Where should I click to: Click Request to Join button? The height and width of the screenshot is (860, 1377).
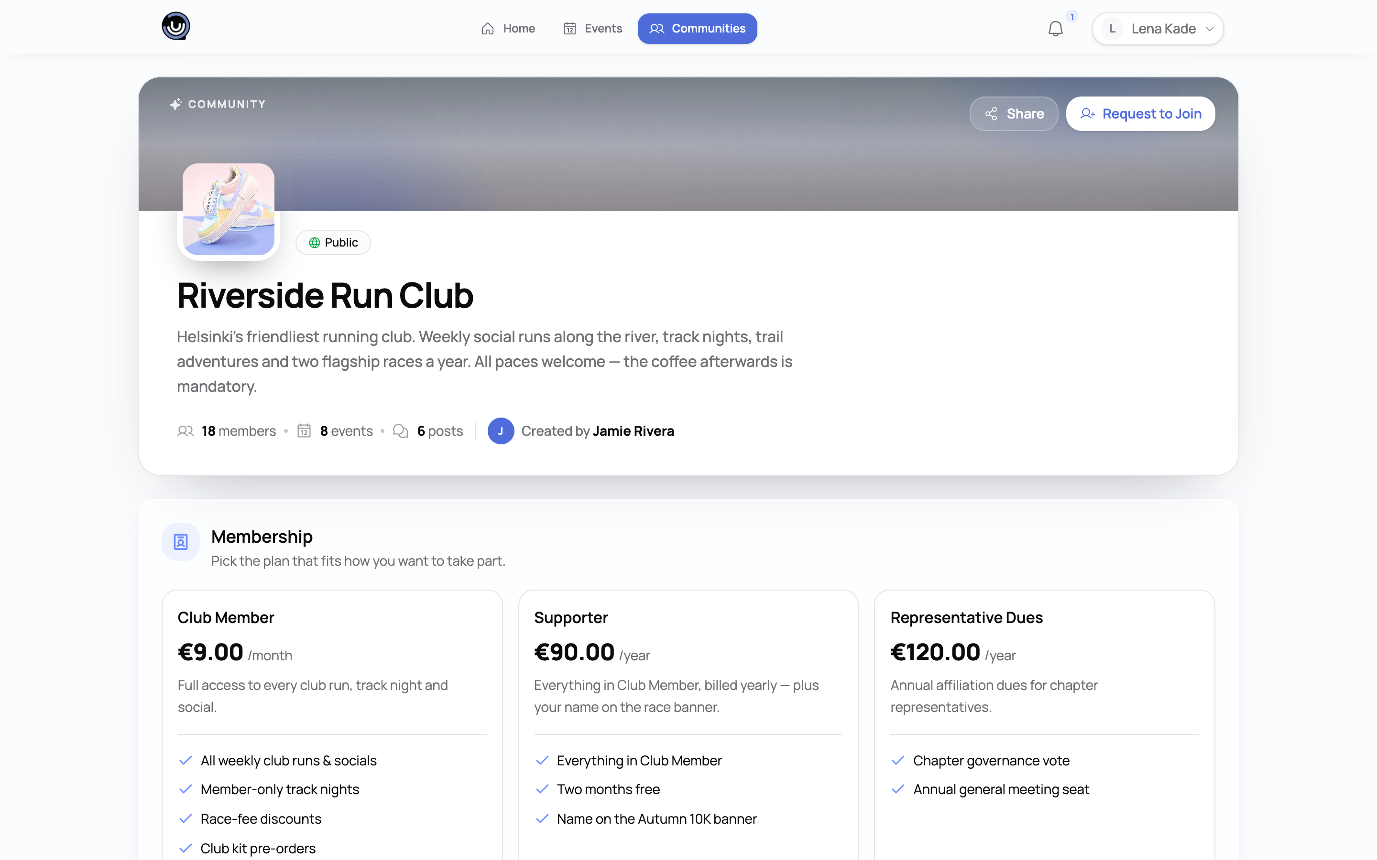pos(1140,114)
